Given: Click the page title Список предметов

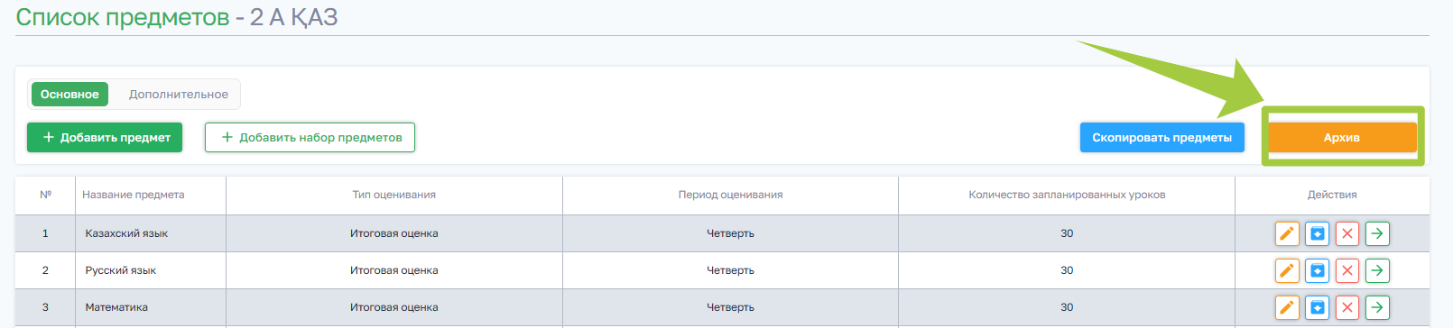Looking at the screenshot, I should [123, 17].
